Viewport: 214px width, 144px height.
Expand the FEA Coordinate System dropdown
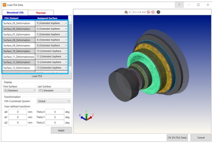click(x=54, y=101)
